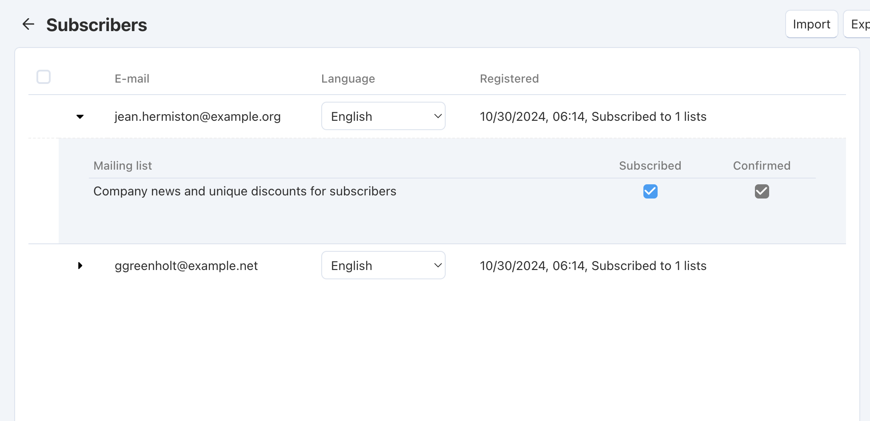870x421 pixels.
Task: Click the Import button
Action: click(812, 24)
